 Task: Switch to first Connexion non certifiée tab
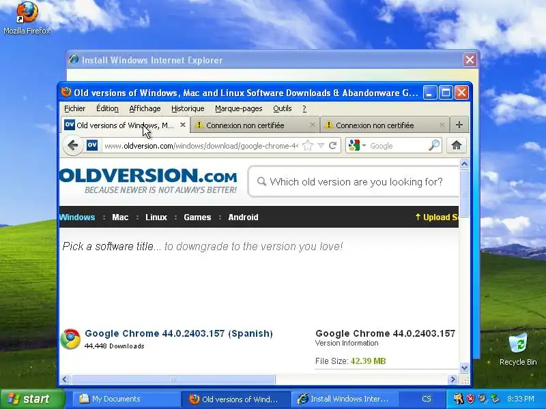point(255,125)
